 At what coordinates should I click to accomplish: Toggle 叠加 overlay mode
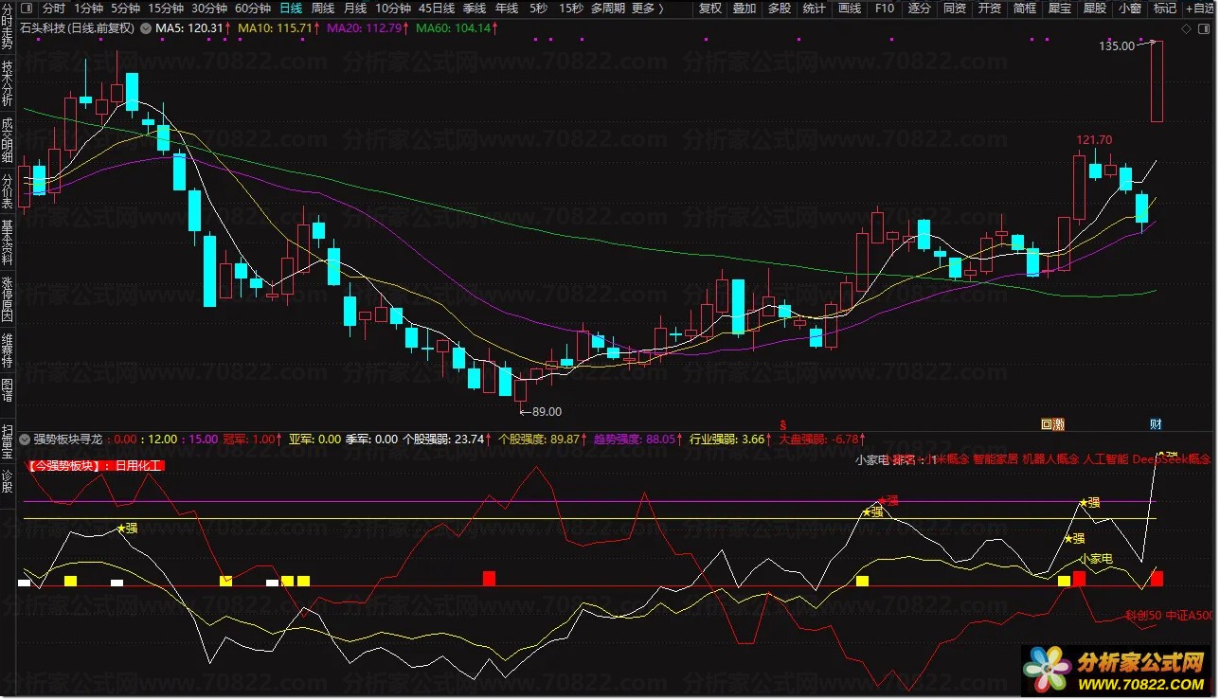745,8
